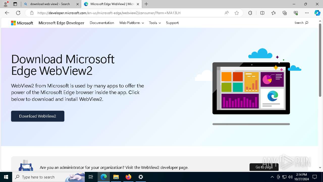This screenshot has width=323, height=182.
Task: Open Settings gear on the taskbar
Action: coord(141,177)
